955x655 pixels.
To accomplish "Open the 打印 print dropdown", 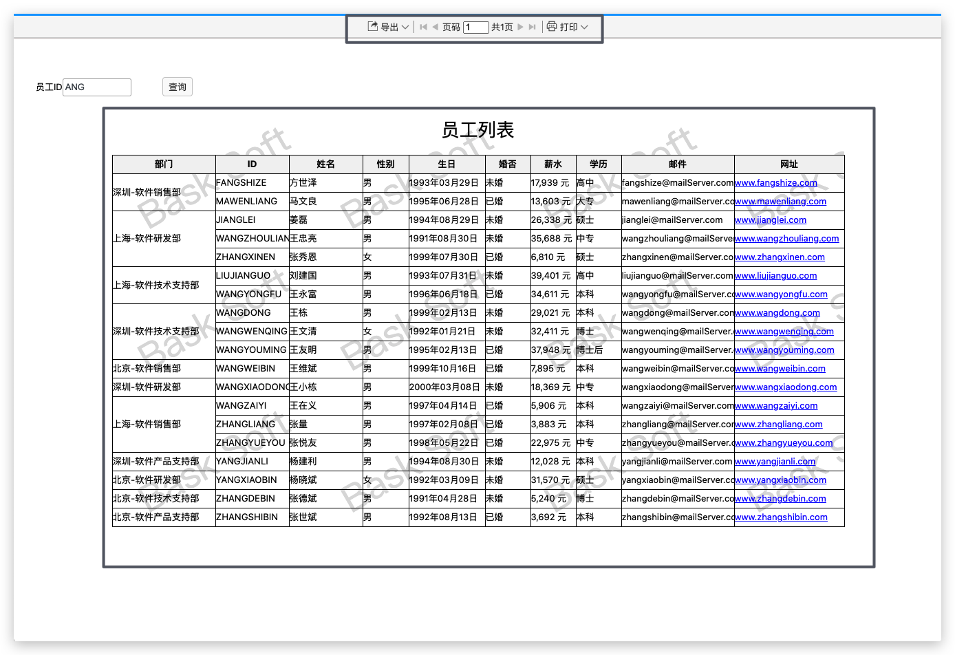I will click(568, 27).
